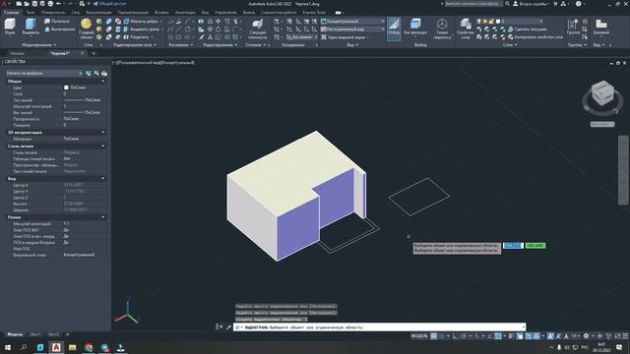Click the Plot/Print icon in the quick access toolbar
The image size is (630, 354).
point(50,4)
